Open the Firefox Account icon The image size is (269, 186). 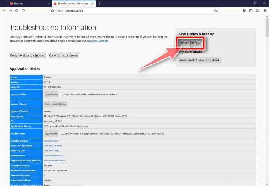[x=257, y=11]
